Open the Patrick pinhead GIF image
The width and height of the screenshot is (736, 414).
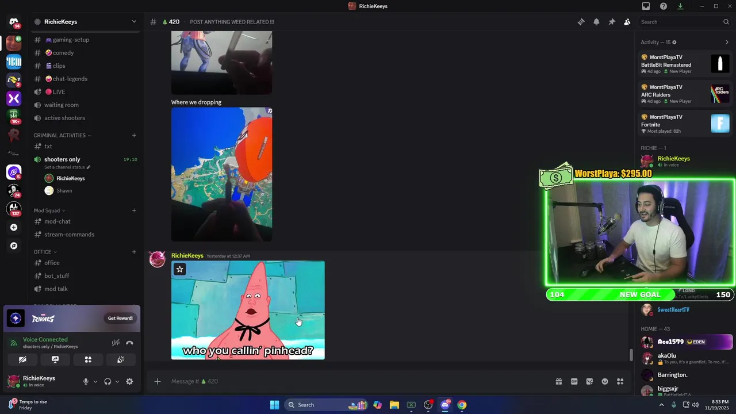[248, 310]
